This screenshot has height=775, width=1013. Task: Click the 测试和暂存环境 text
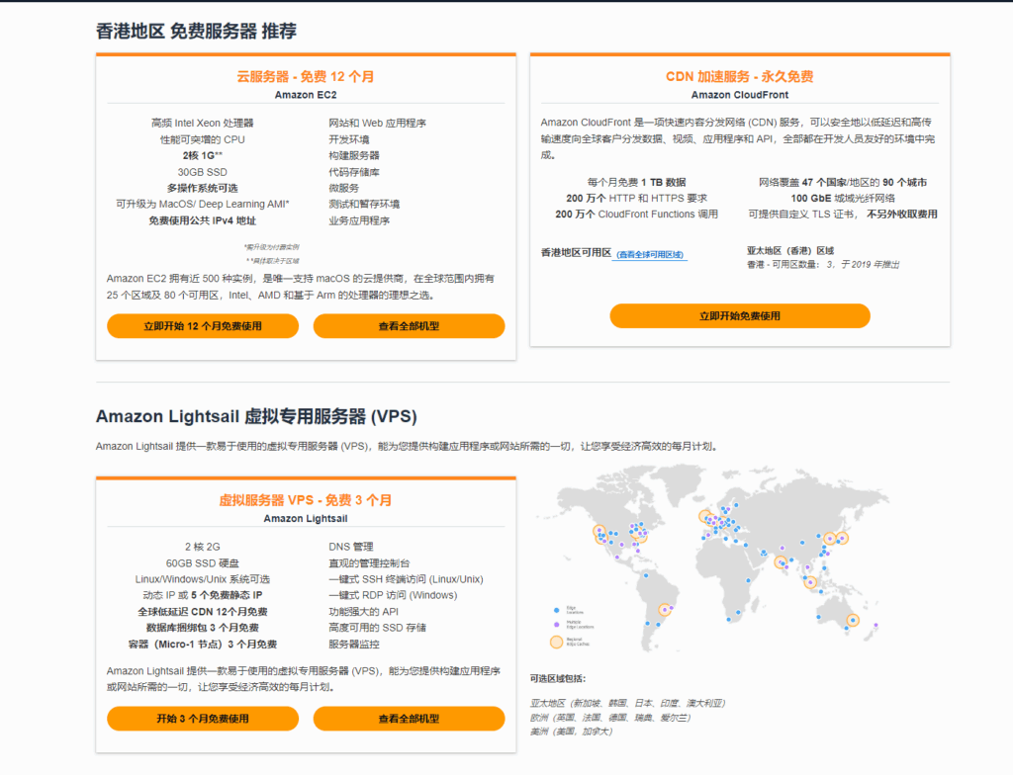364,204
